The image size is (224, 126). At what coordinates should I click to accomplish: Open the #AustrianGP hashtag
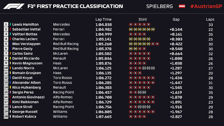(204, 6)
